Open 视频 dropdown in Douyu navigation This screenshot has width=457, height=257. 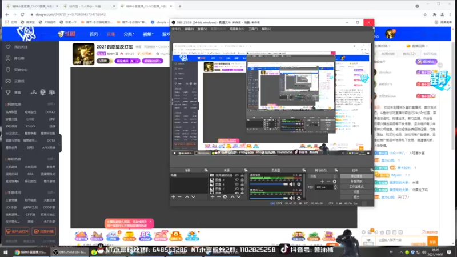click(148, 34)
